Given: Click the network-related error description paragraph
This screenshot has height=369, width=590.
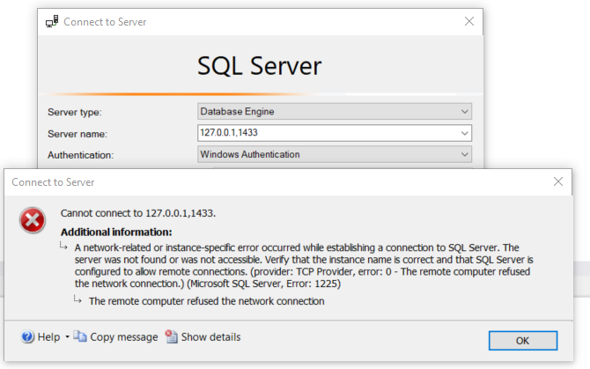Looking at the screenshot, I should [x=304, y=266].
